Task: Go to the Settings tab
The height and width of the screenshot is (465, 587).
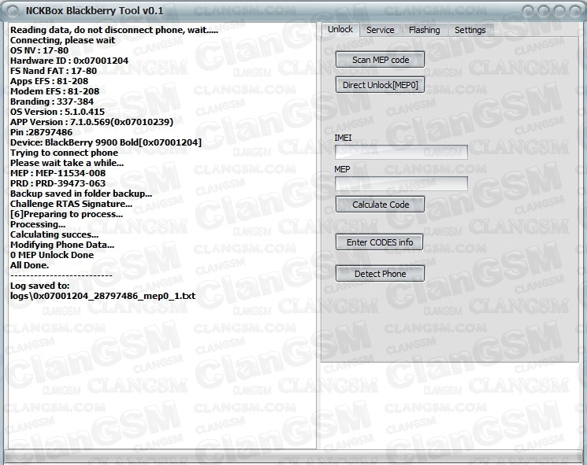Action: [470, 30]
